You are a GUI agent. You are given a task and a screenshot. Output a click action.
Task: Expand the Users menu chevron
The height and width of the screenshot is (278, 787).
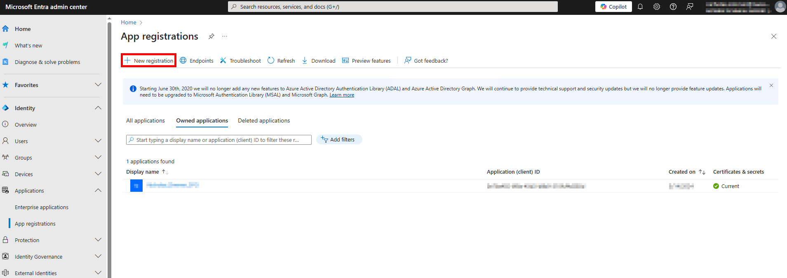pyautogui.click(x=98, y=141)
